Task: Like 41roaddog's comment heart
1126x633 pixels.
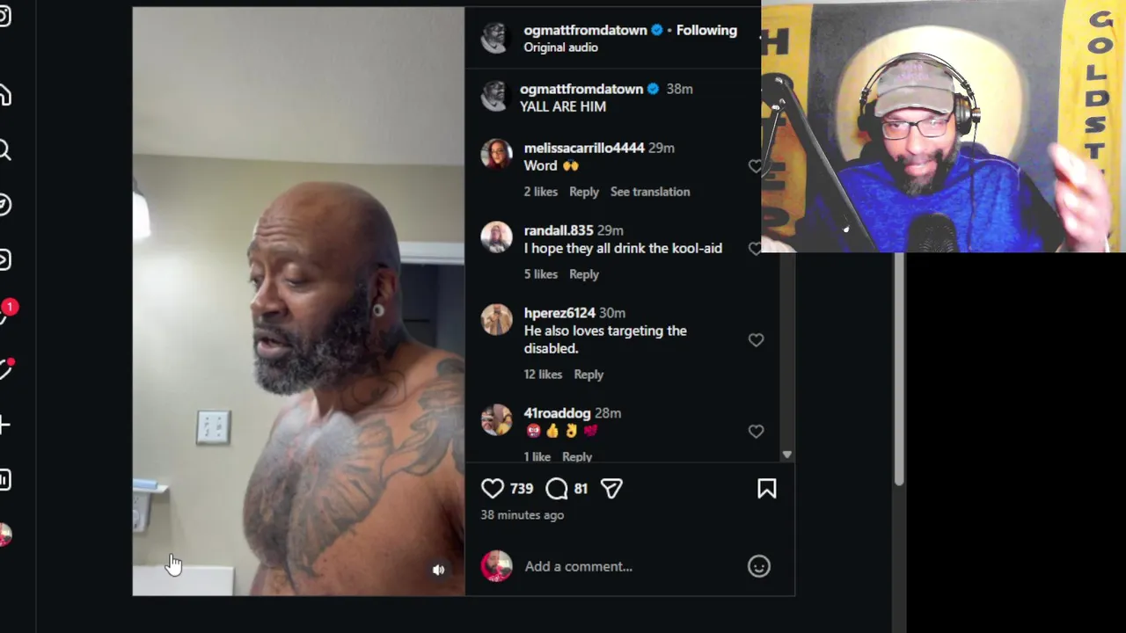Action: [x=756, y=432]
